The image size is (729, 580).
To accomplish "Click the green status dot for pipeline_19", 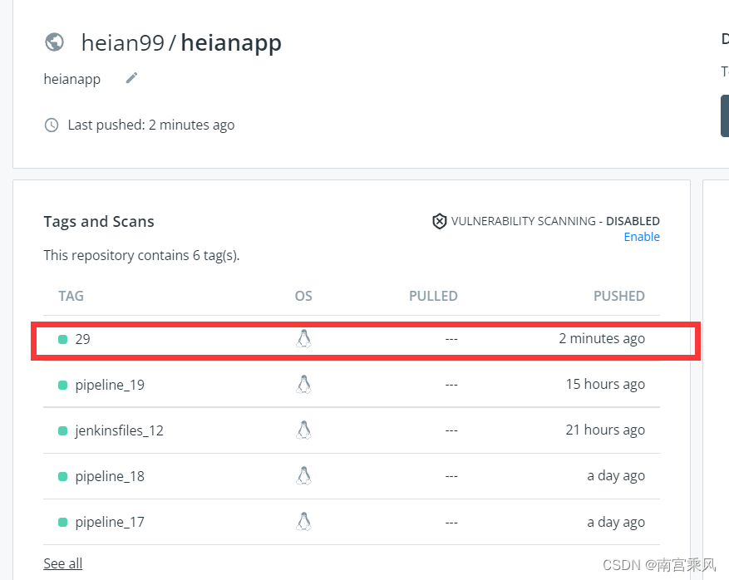I will tap(63, 385).
